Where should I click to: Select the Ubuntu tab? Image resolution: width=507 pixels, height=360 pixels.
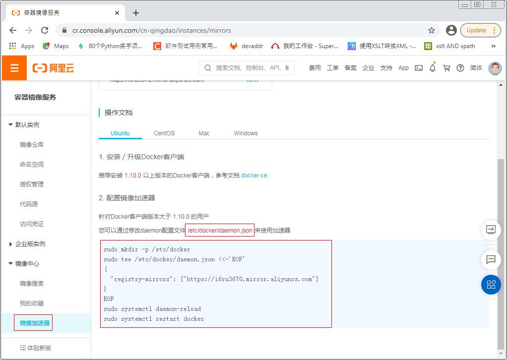point(120,133)
